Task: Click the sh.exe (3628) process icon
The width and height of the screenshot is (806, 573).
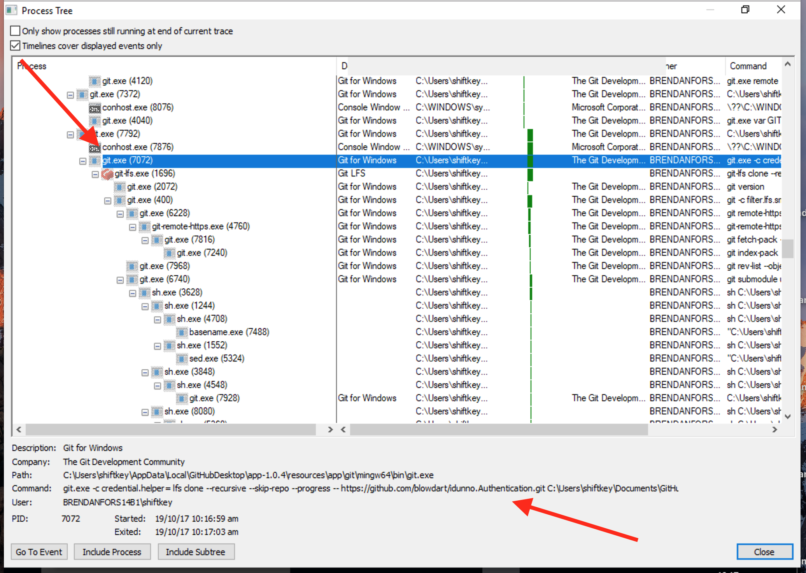Action: pyautogui.click(x=144, y=292)
